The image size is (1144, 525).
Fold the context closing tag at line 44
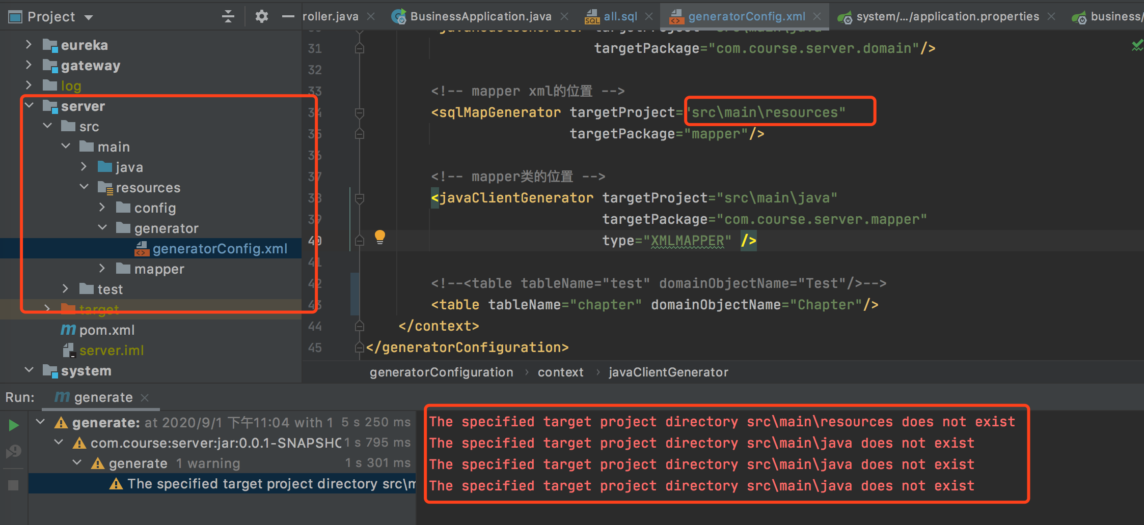360,326
